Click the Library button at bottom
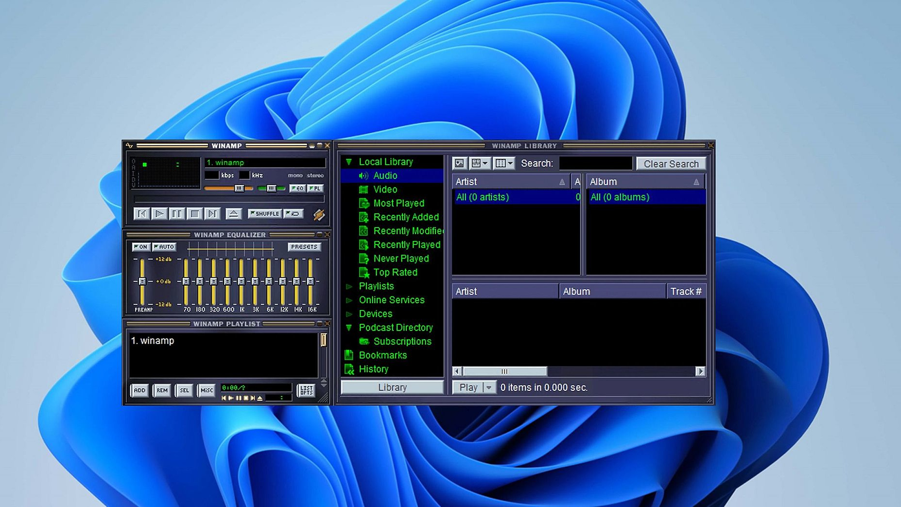Viewport: 901px width, 507px height. tap(392, 387)
